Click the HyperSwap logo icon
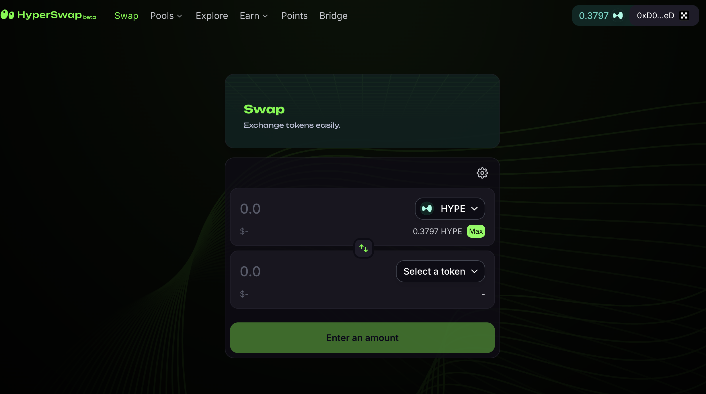The image size is (706, 394). [7, 15]
